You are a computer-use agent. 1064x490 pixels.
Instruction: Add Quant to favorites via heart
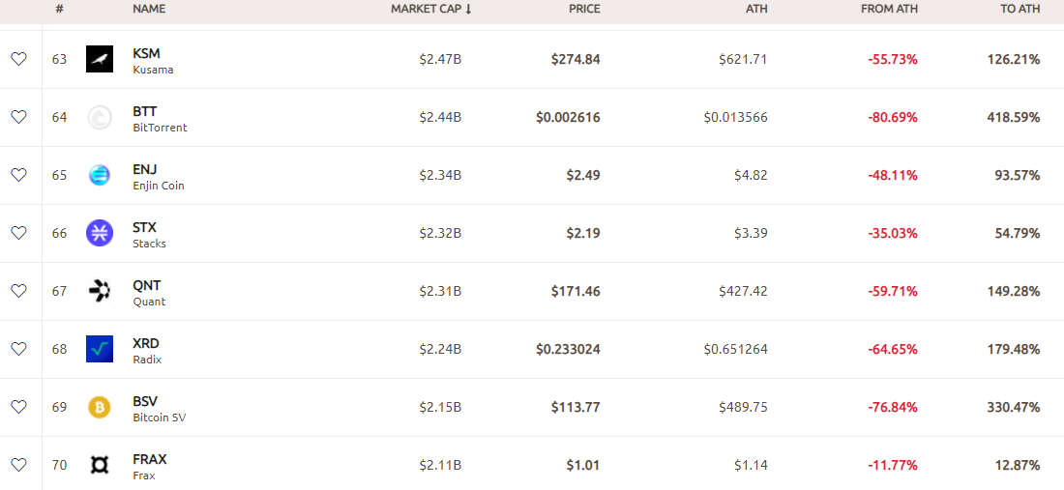[18, 291]
